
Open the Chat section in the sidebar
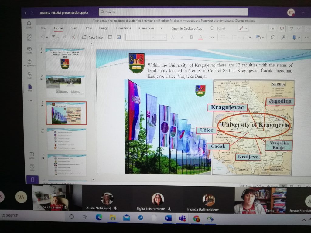[x=29, y=37]
